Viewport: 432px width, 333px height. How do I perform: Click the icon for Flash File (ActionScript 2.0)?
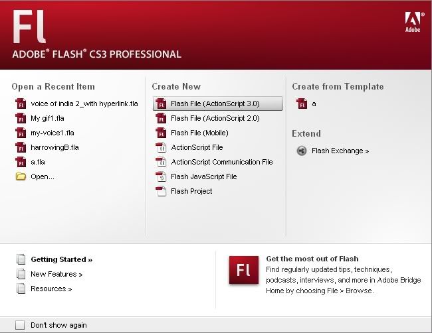(161, 118)
